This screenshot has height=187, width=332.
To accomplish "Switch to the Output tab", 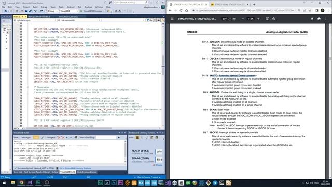I will tap(55, 172).
